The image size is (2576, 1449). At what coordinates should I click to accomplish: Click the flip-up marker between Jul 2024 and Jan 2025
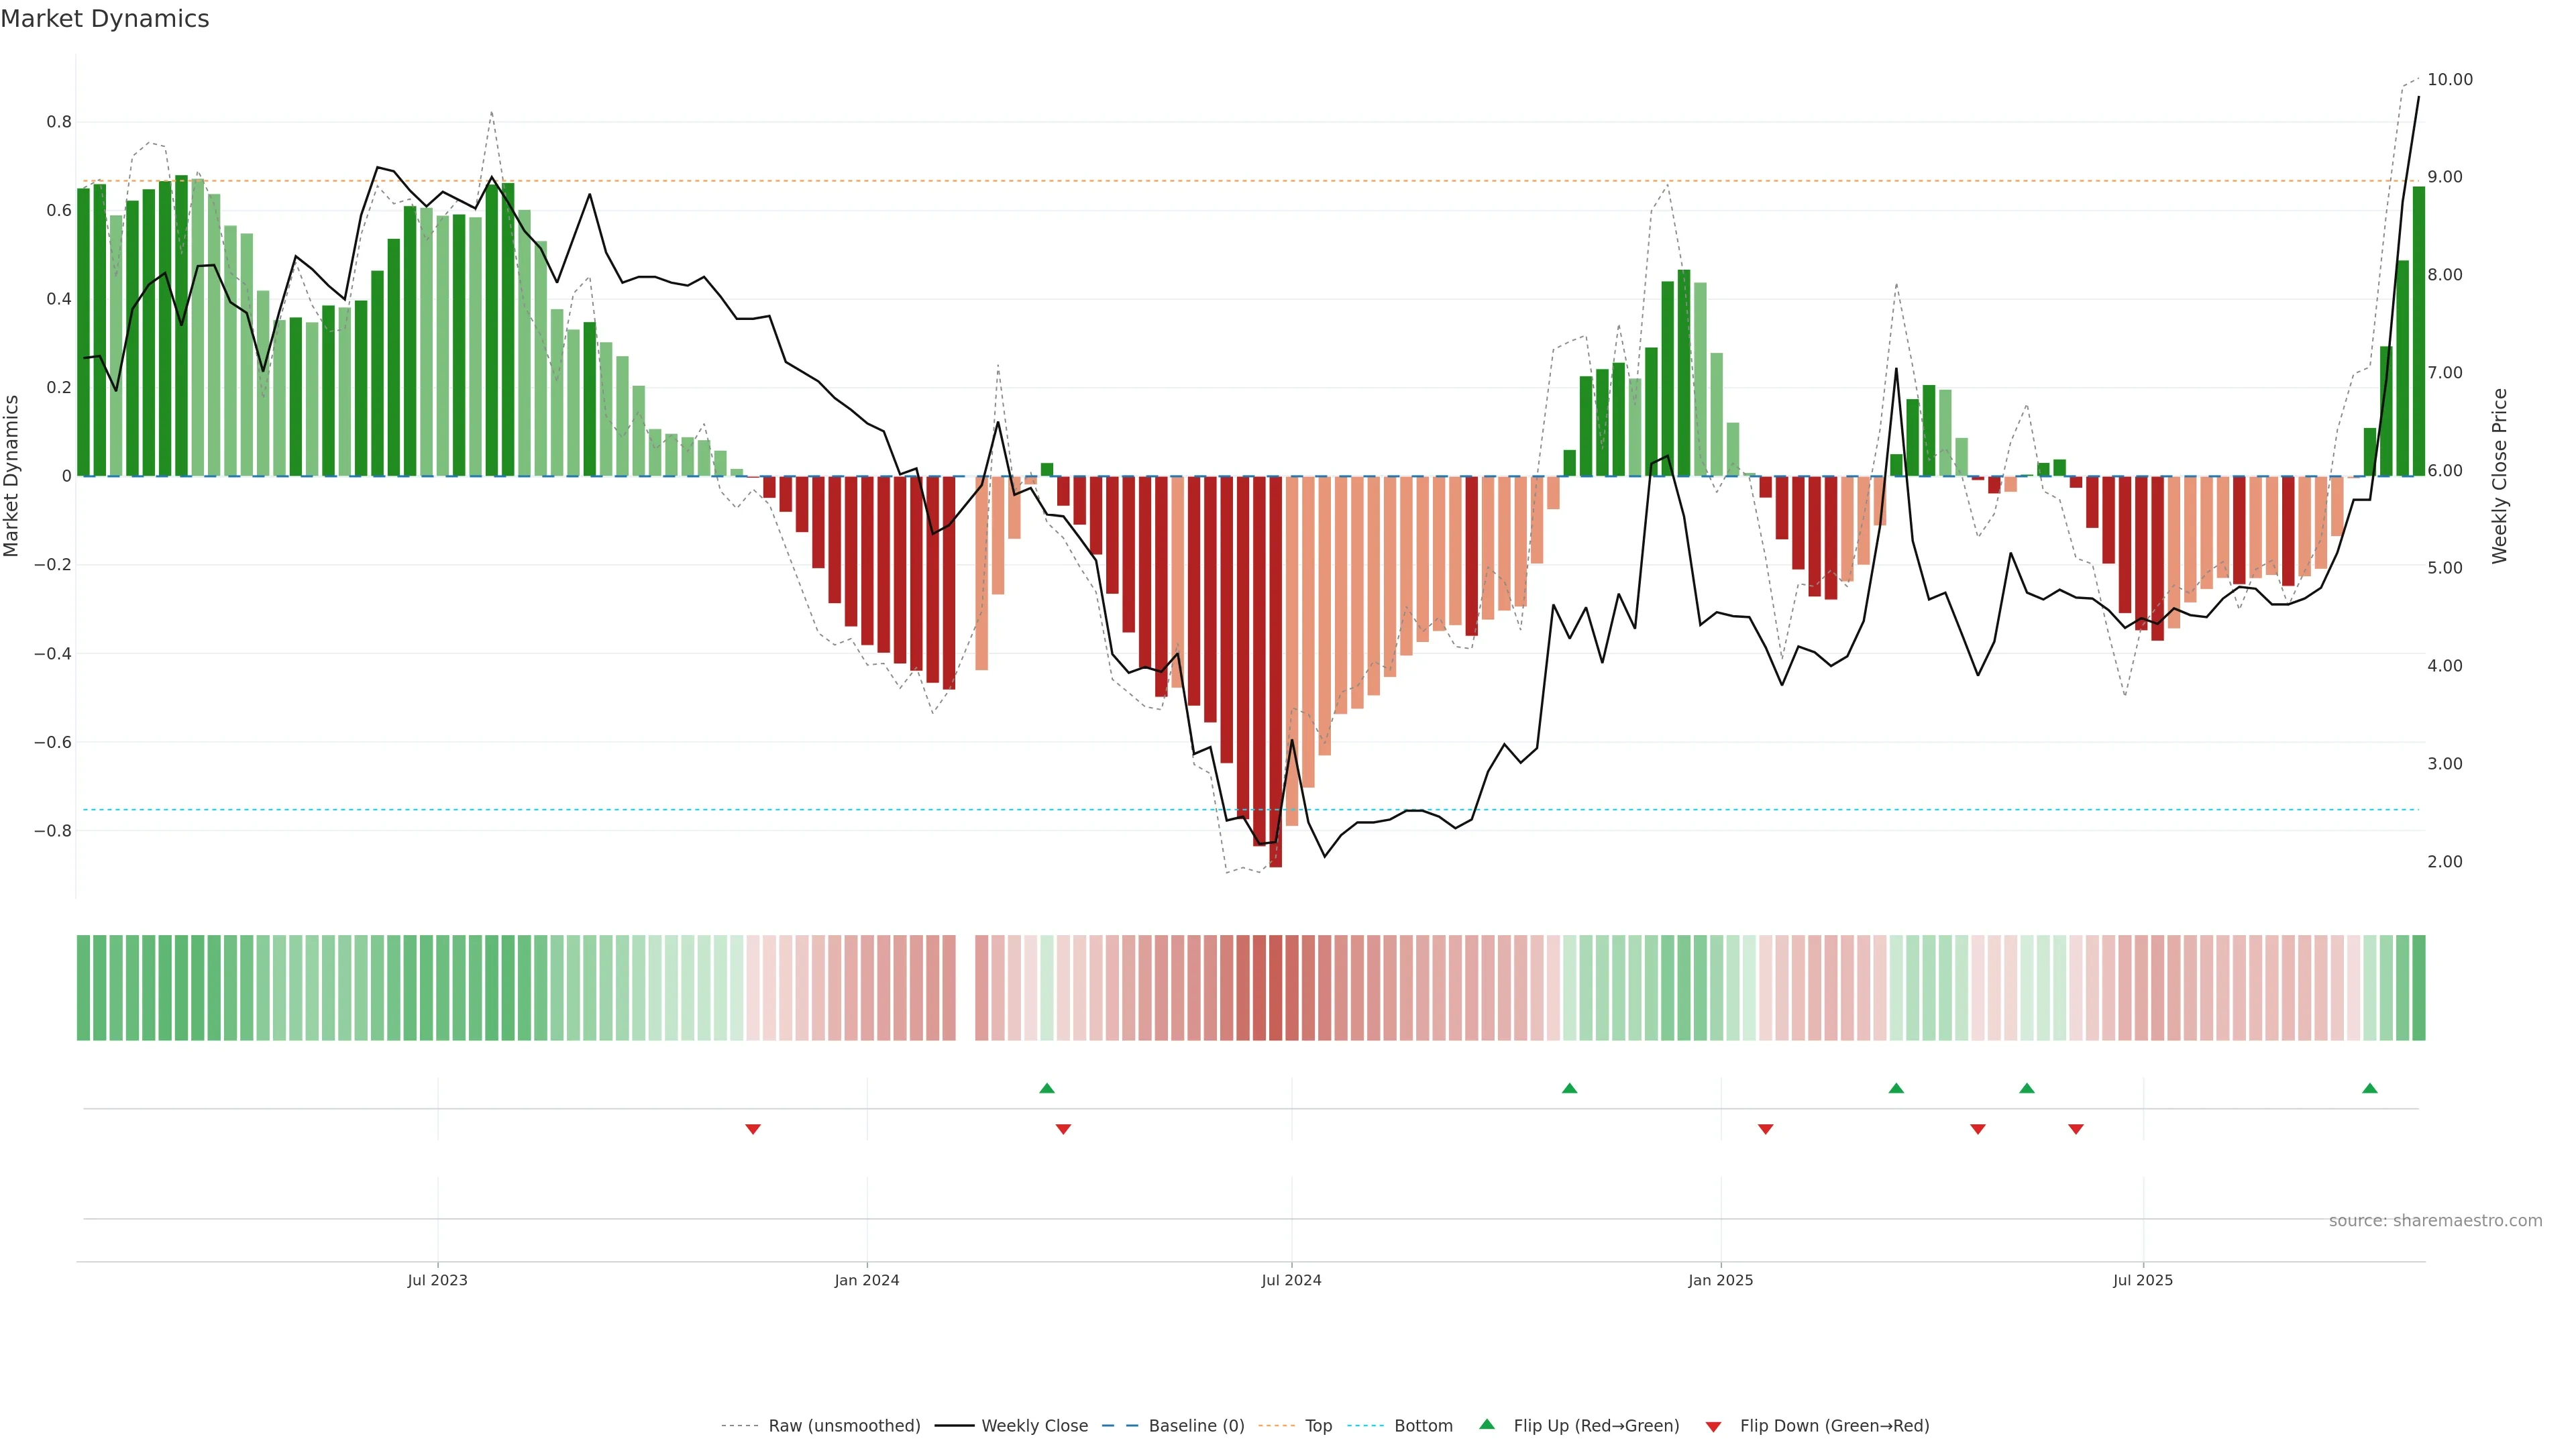[x=1569, y=1088]
